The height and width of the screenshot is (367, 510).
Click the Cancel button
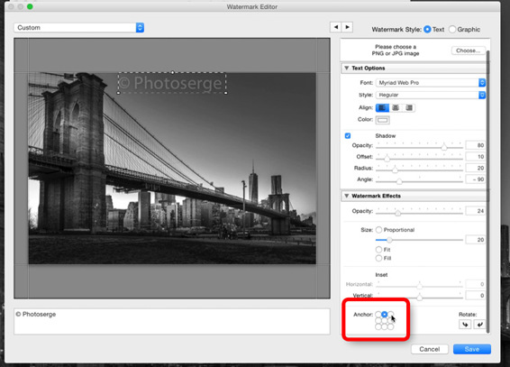429,349
